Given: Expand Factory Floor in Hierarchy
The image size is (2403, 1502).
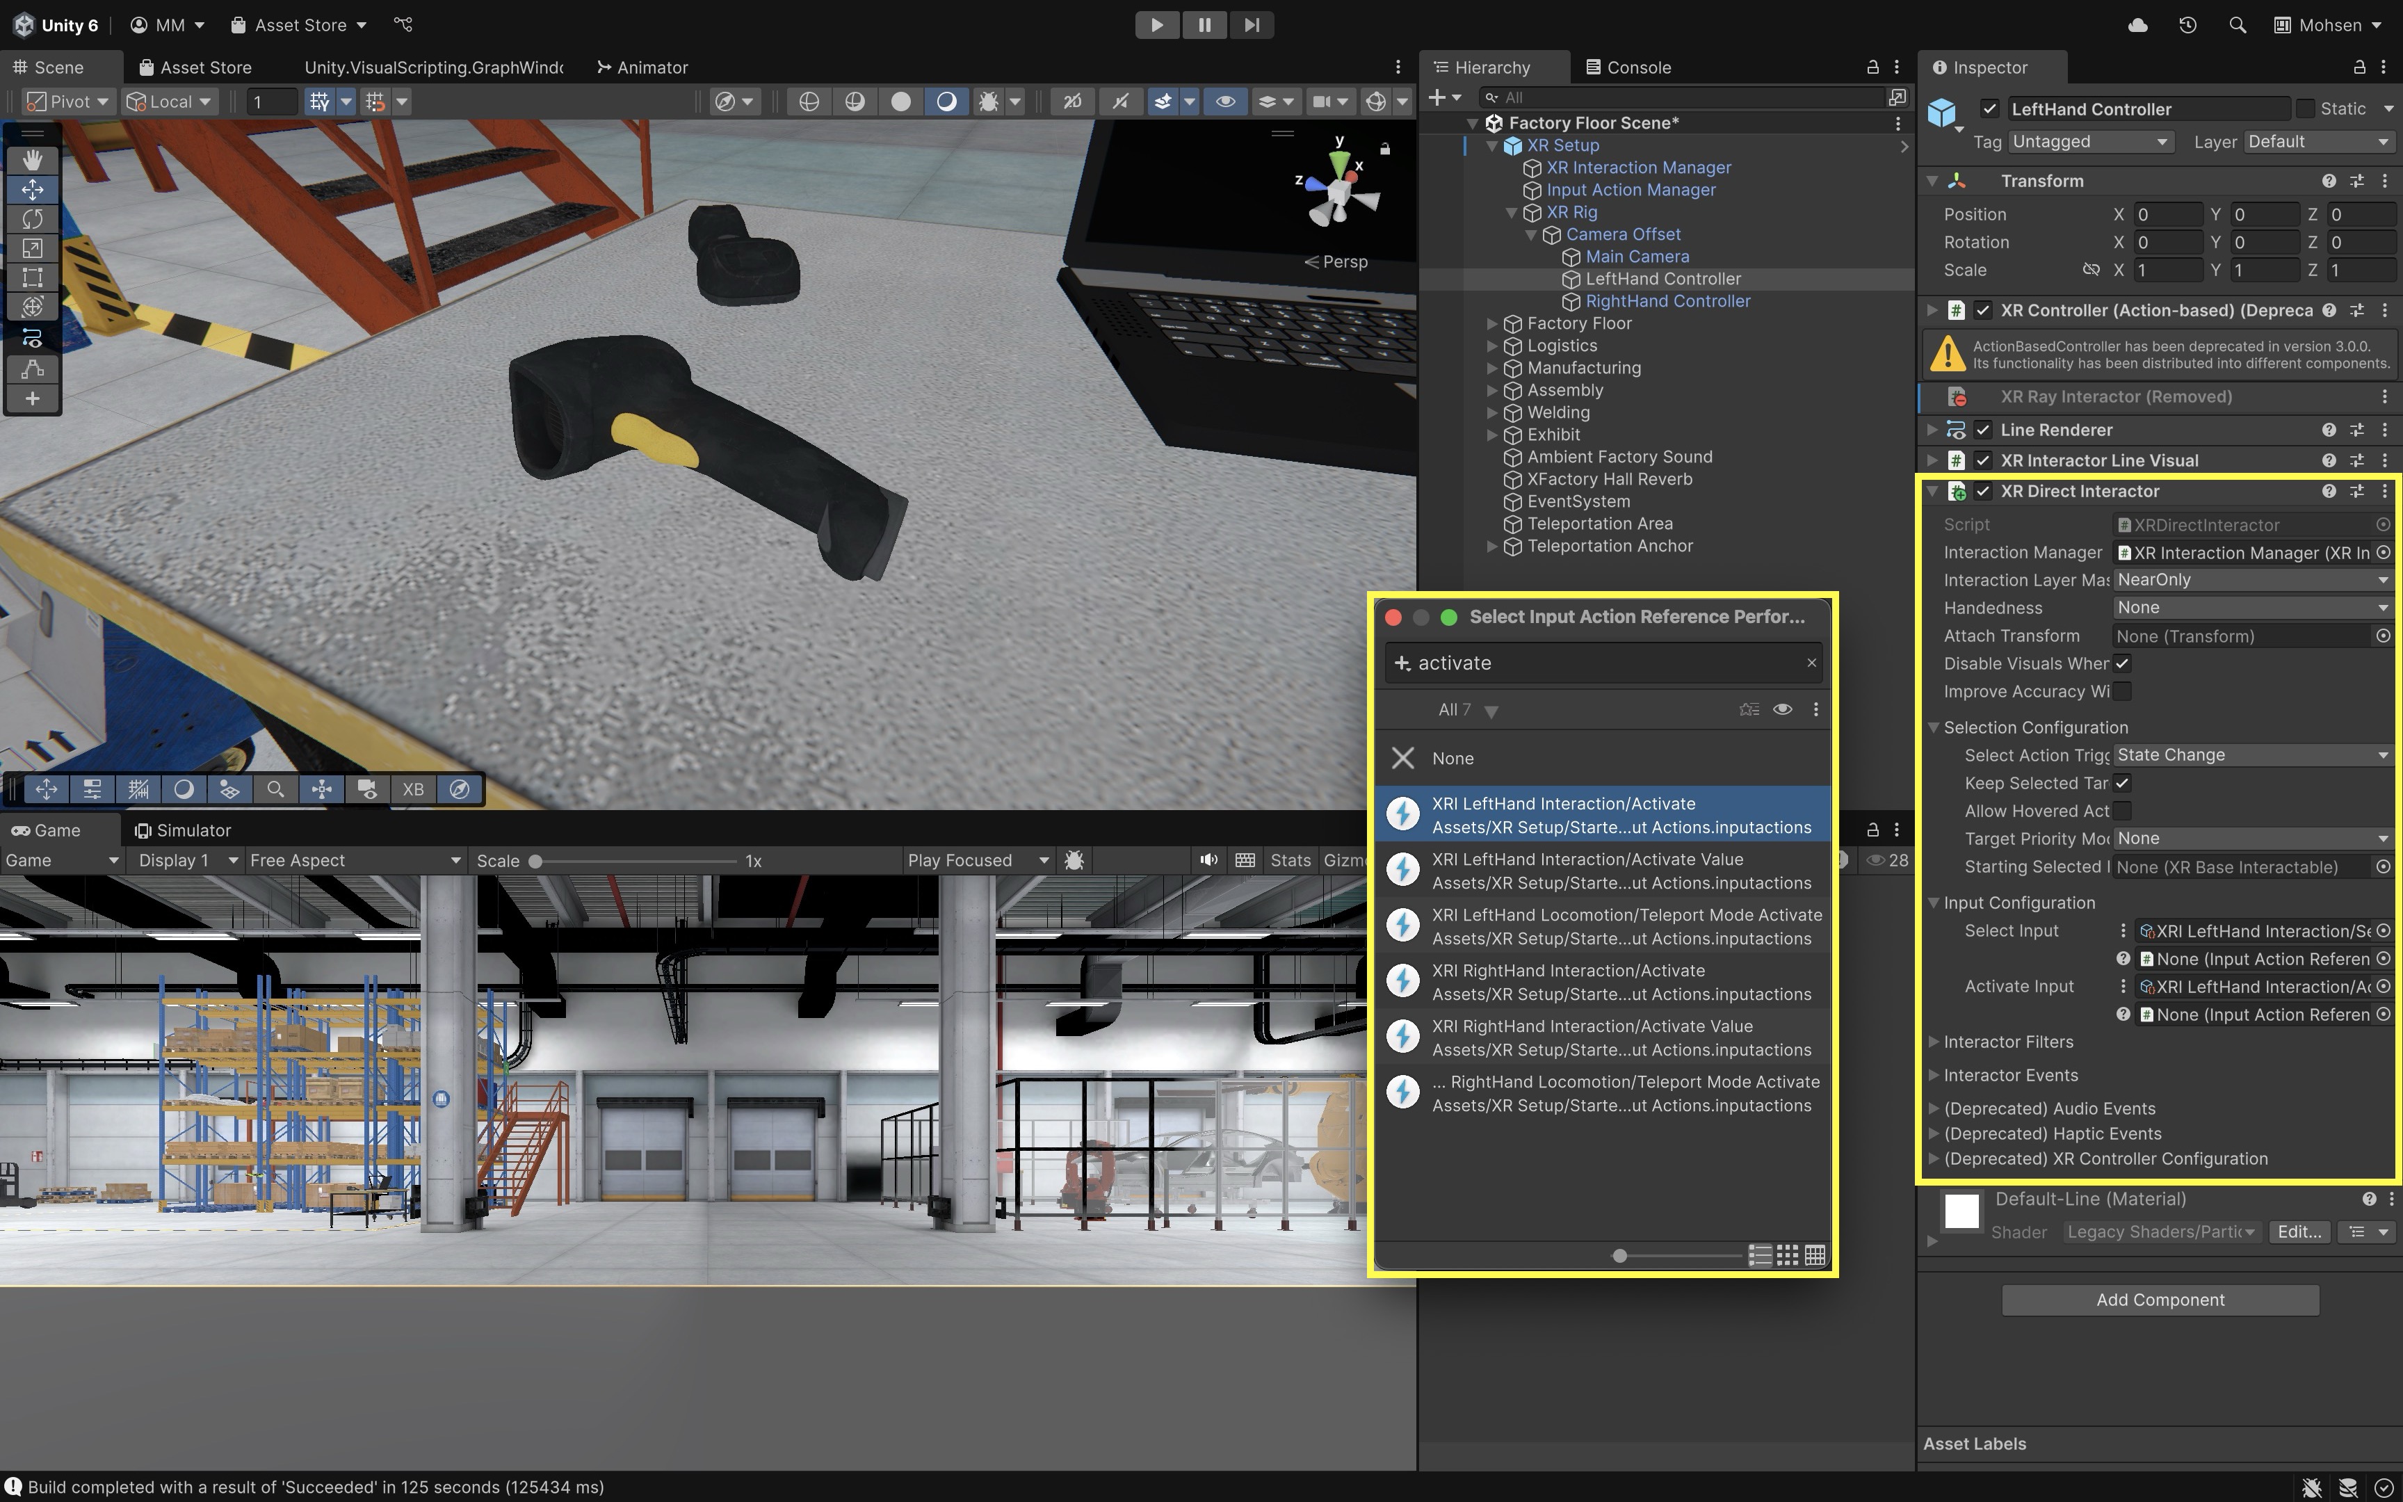Looking at the screenshot, I should coord(1491,324).
